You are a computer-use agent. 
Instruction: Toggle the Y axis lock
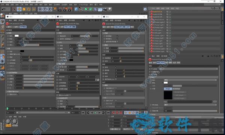[45, 9]
